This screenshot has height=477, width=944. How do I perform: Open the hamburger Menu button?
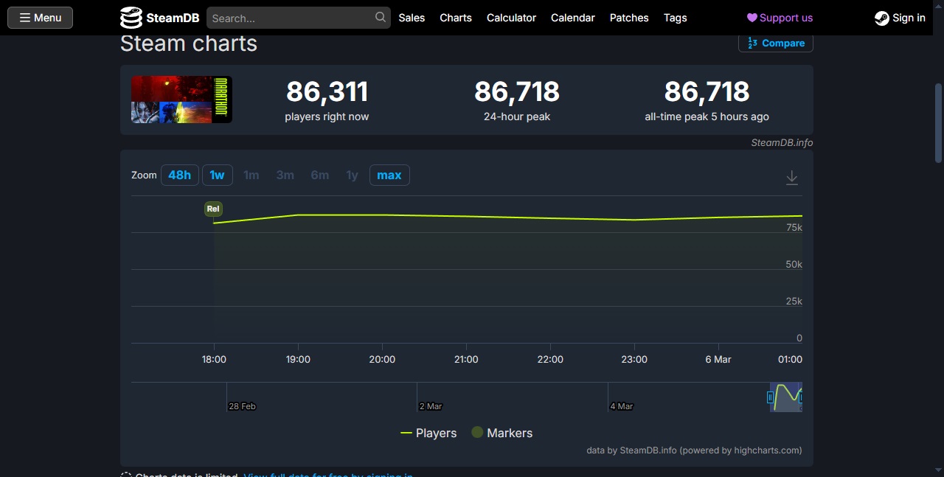[40, 18]
